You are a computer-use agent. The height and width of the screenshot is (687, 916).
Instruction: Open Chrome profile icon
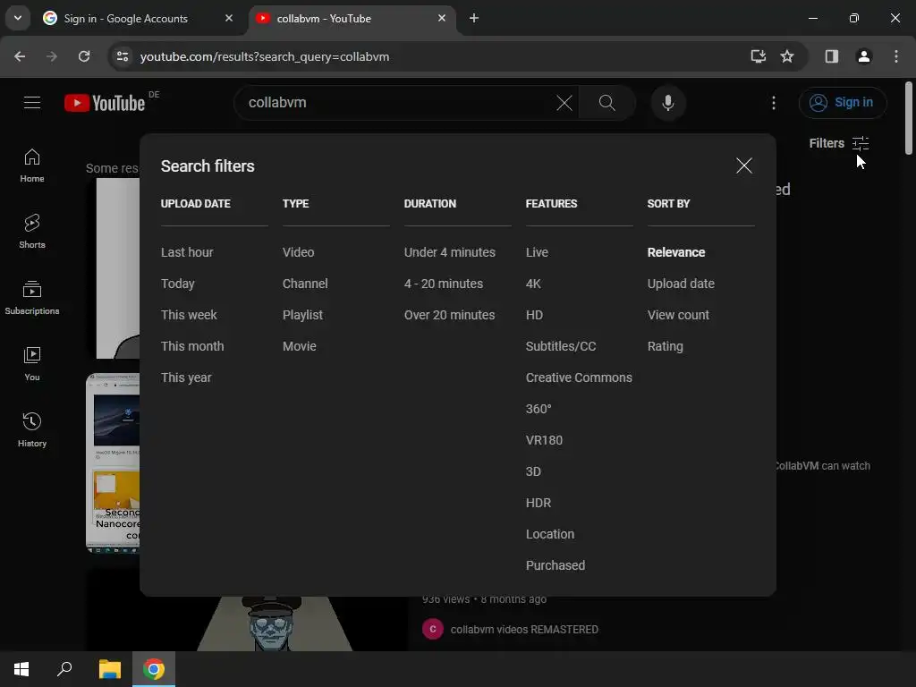pos(863,56)
